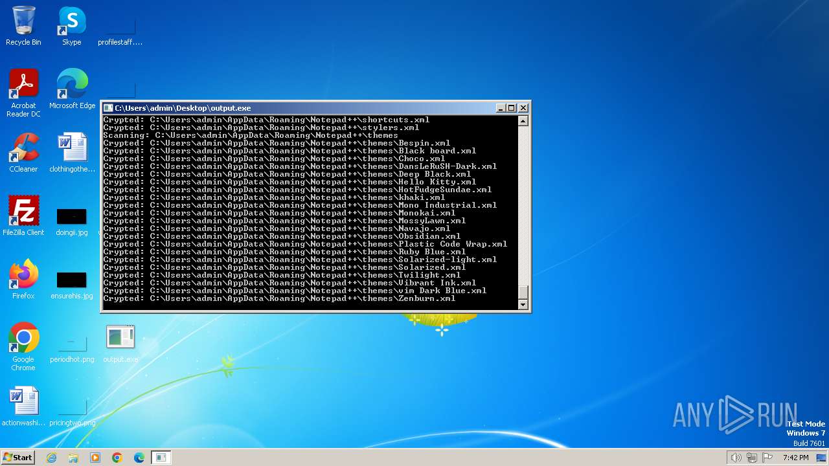
Task: Launch Edge from the taskbar
Action: point(139,458)
